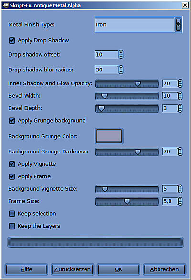Screen dimensions: 191x280
Task: Click Drop shadow blur radius stepper
Action: coord(121,70)
